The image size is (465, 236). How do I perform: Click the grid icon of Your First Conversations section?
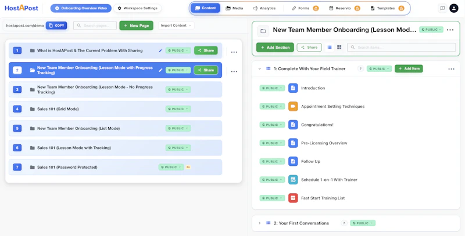(x=269, y=223)
